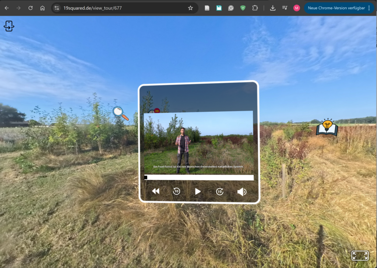
Task: Open the lightbulb book info hotspot
Action: tap(327, 127)
